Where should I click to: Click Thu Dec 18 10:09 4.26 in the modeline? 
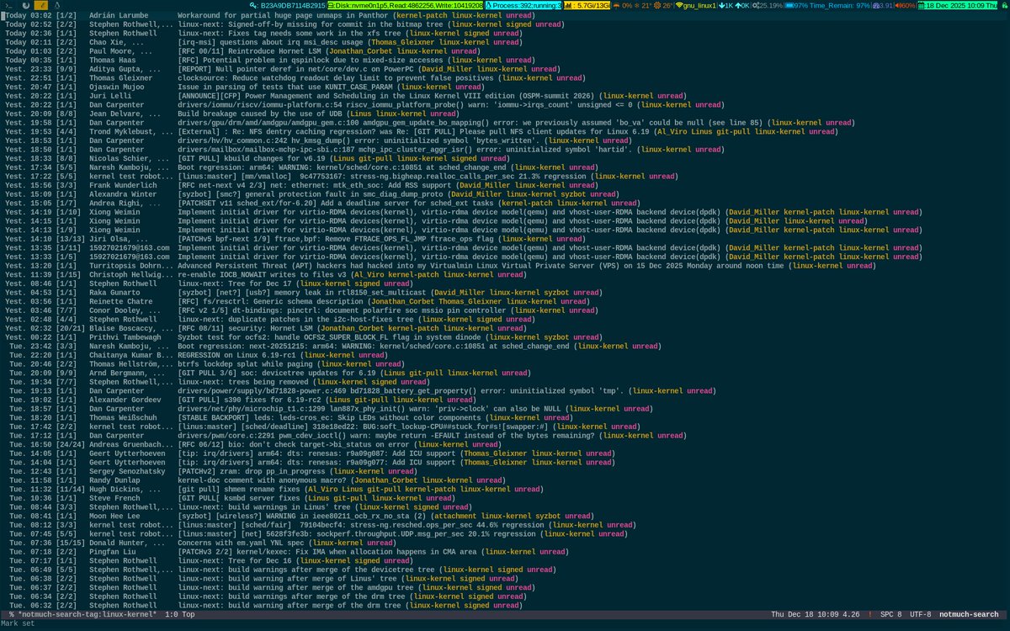(x=816, y=615)
